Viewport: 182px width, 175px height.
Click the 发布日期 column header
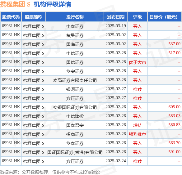pyautogui.click(x=116, y=17)
